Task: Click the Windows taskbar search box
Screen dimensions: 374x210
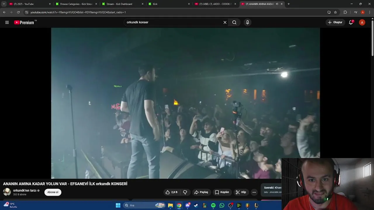Action: (144, 205)
